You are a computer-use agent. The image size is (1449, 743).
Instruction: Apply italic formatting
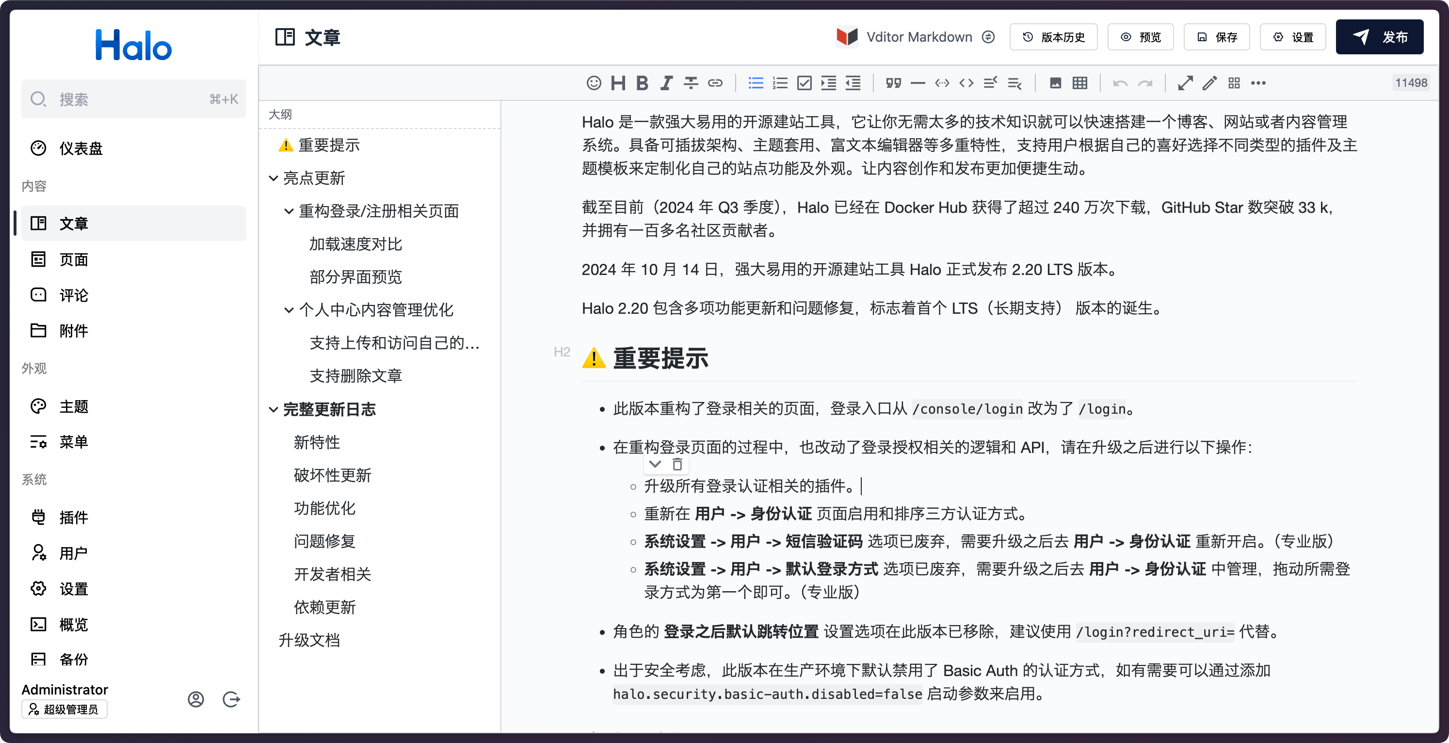point(667,83)
